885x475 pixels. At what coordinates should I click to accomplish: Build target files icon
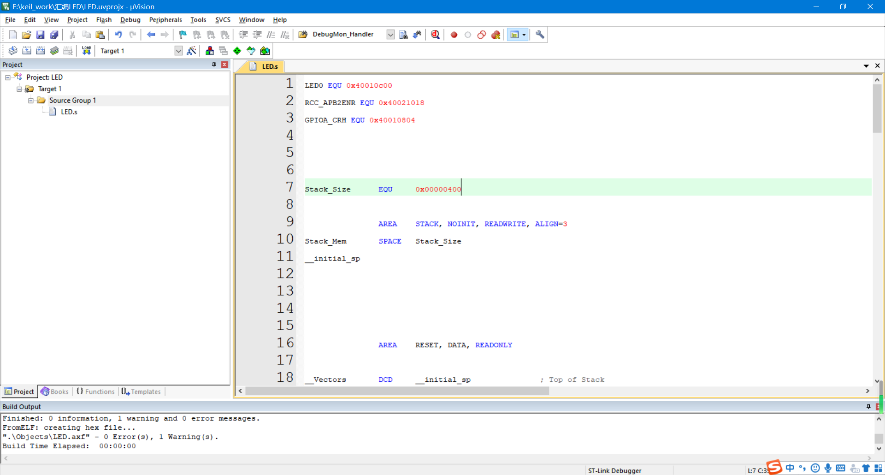coord(27,51)
